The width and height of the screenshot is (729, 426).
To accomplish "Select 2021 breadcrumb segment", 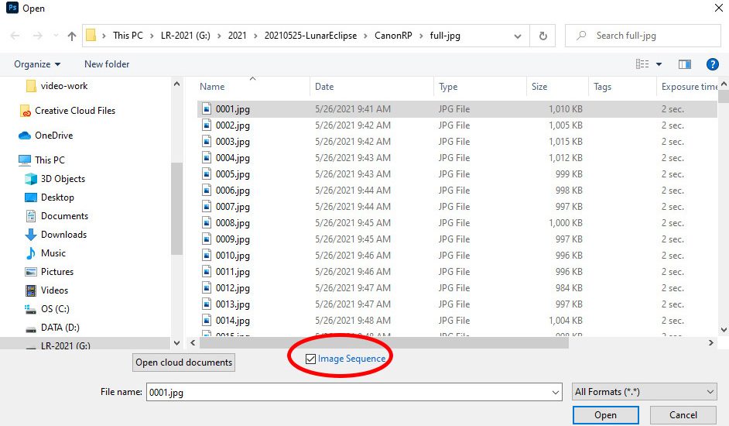I will coord(237,36).
